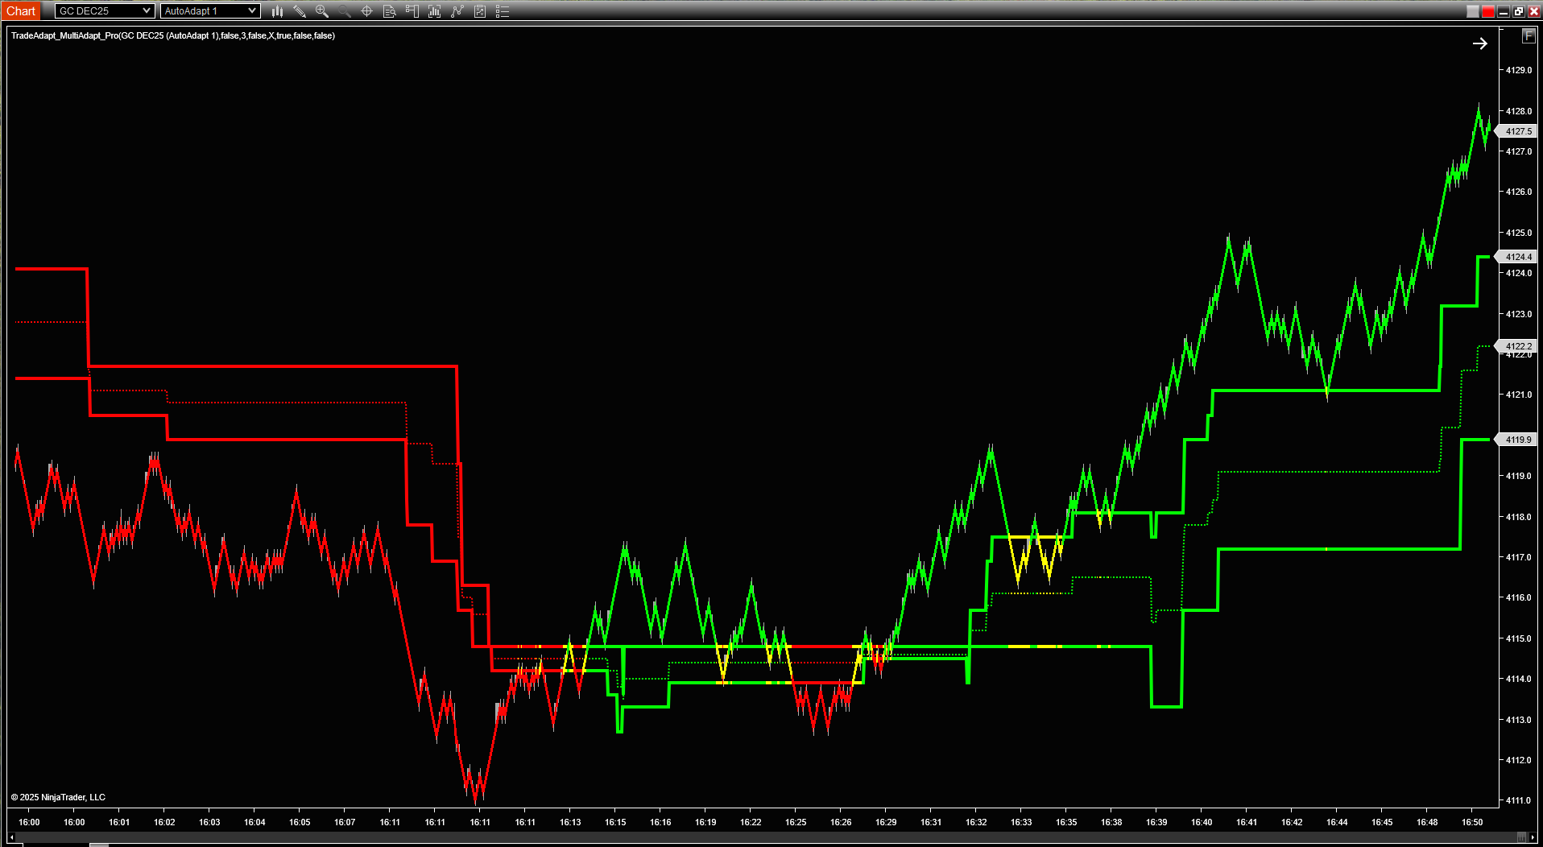Click the Chart tab label
The image size is (1543, 847).
click(21, 11)
